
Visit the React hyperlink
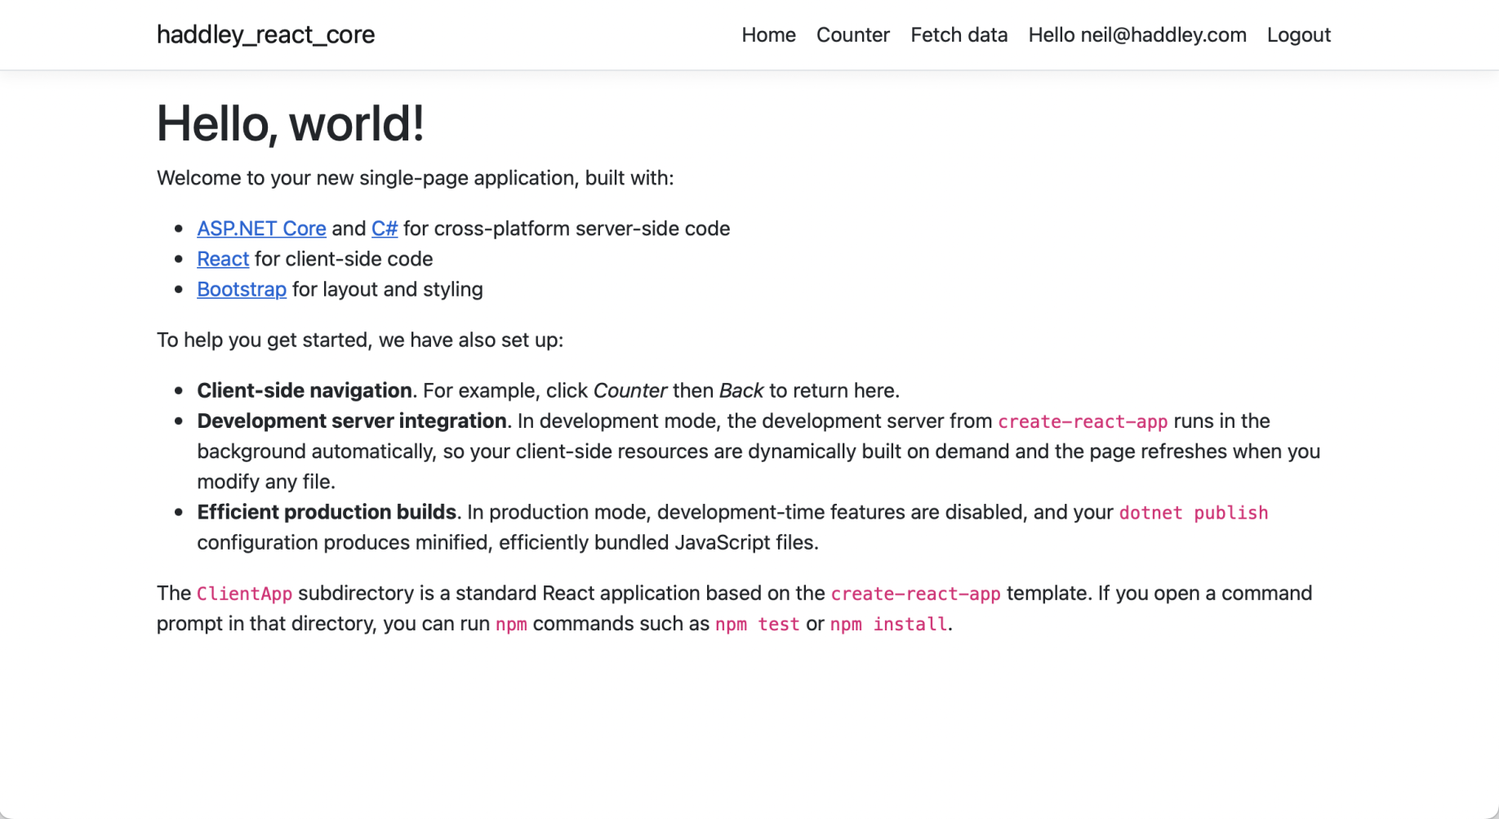point(223,259)
